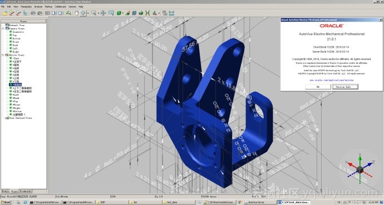The width and height of the screenshot is (384, 205).
Task: Select the Back camera view
Action: pos(15,45)
